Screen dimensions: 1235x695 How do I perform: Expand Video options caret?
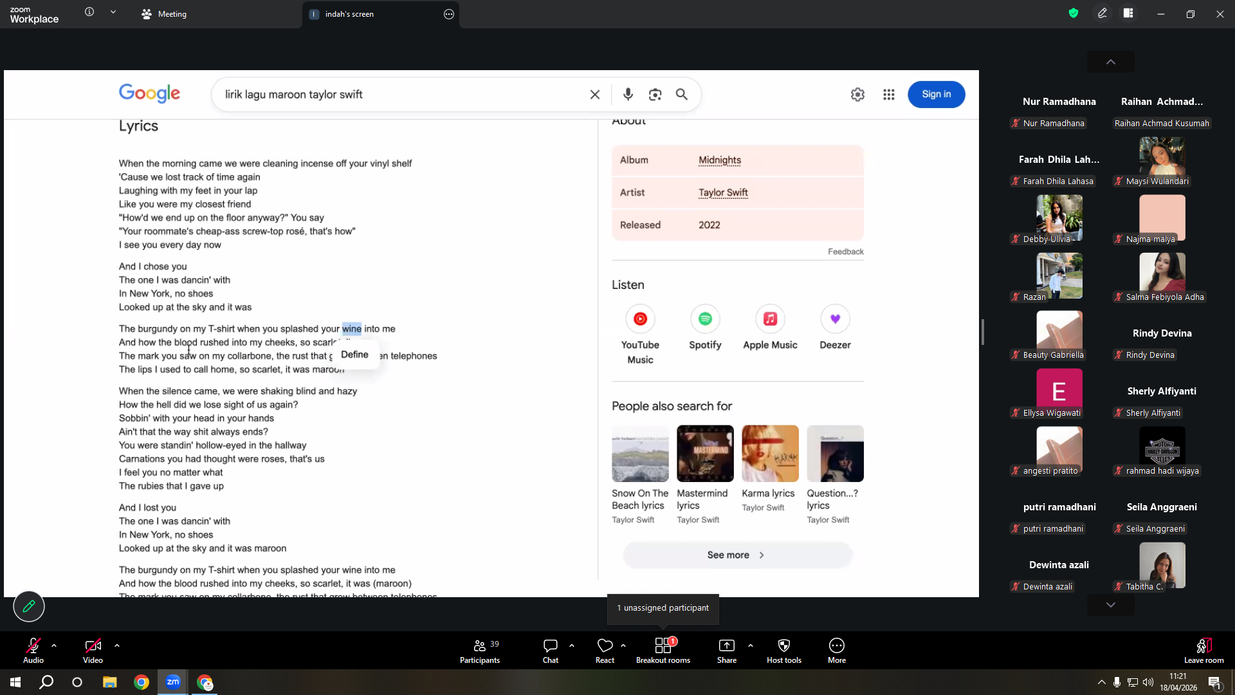pyautogui.click(x=117, y=645)
